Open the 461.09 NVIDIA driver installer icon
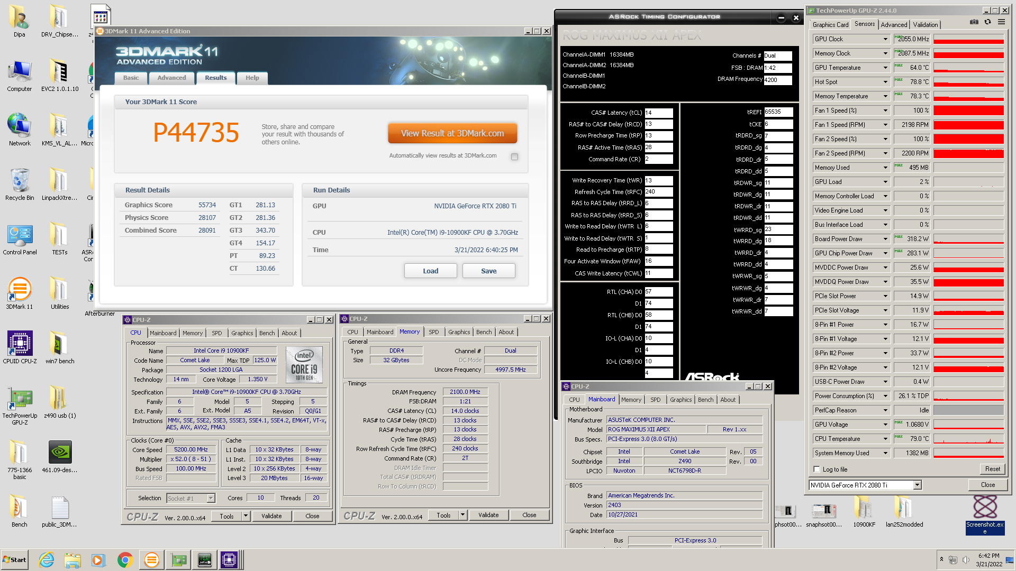This screenshot has width=1016, height=571. coord(59,457)
